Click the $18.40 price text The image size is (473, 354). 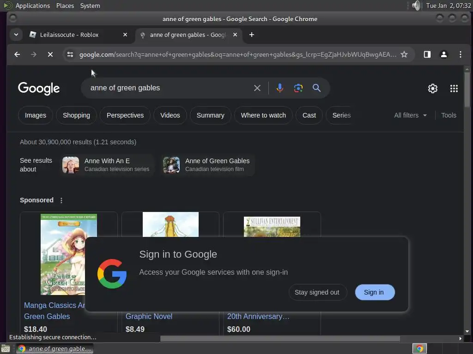tap(36, 329)
